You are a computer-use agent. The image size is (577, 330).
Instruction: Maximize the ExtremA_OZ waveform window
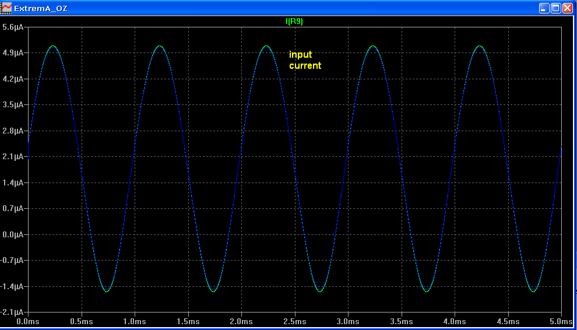(x=556, y=8)
